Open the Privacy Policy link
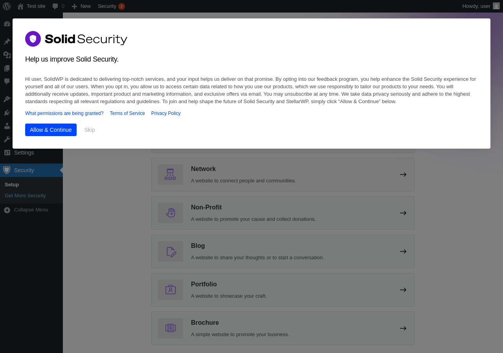 (x=166, y=113)
